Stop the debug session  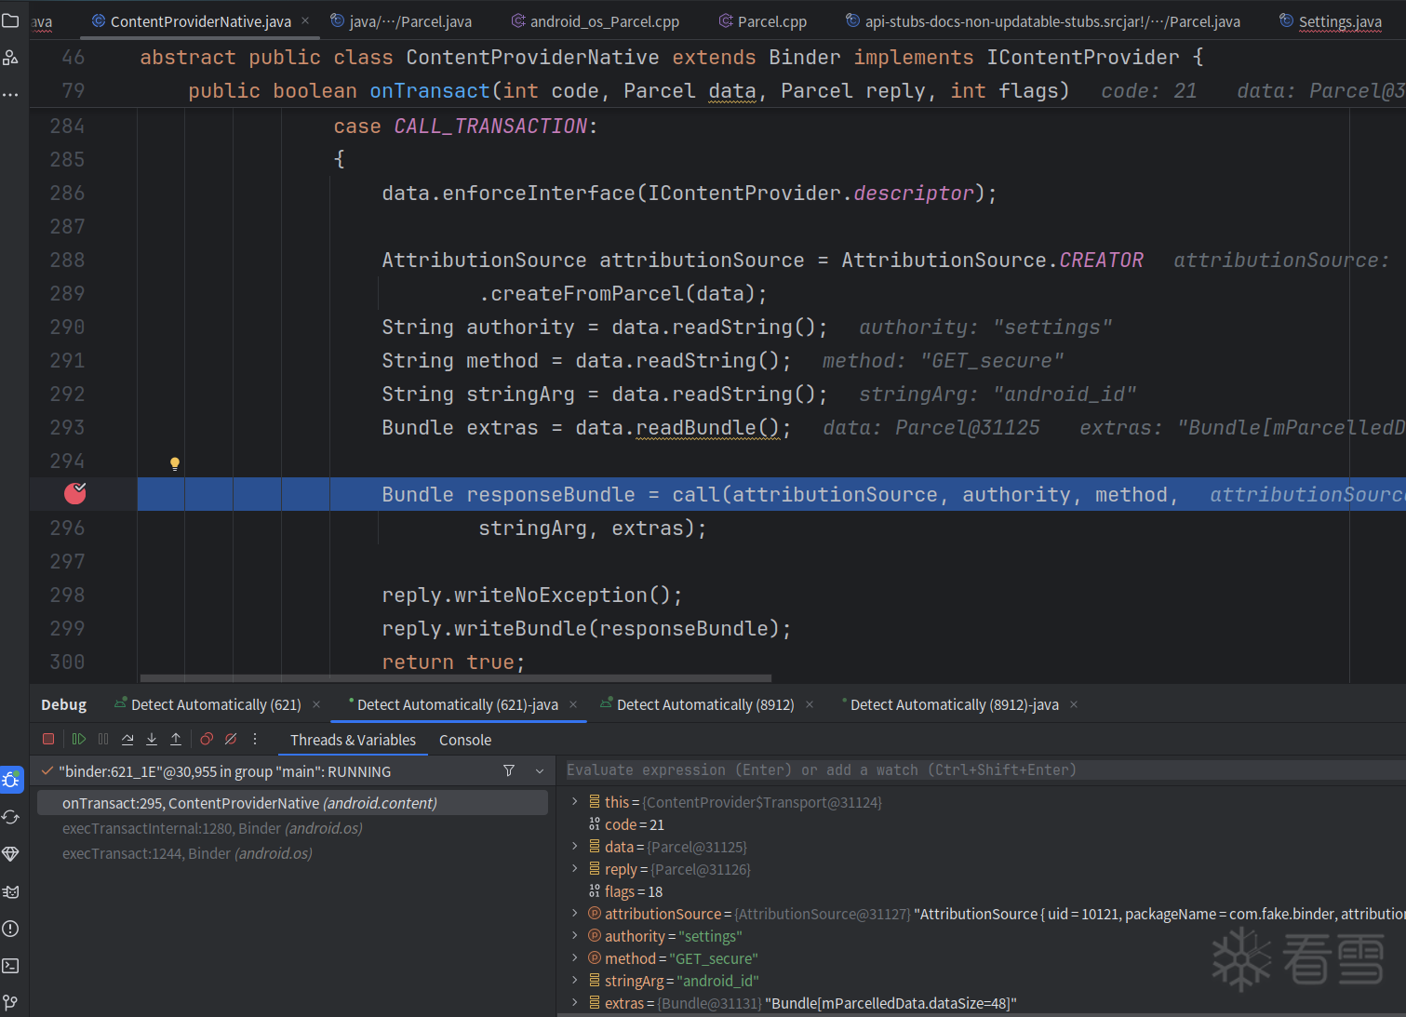pyautogui.click(x=48, y=739)
